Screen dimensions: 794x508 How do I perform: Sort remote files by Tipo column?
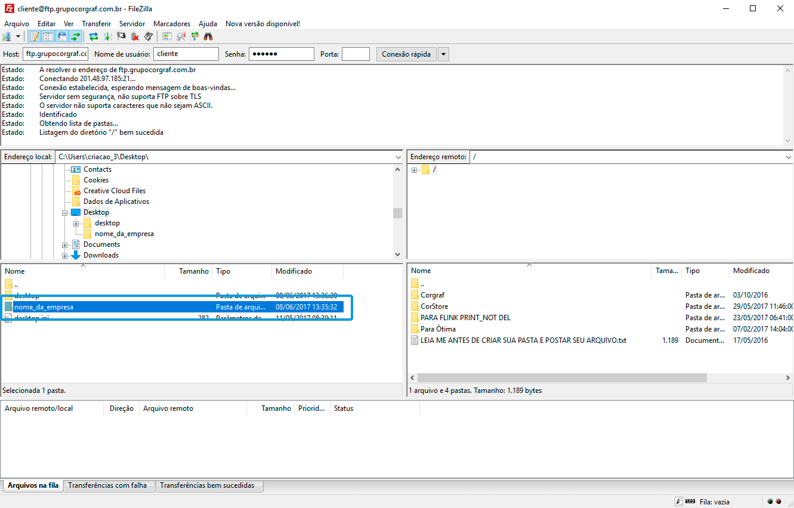tap(706, 271)
